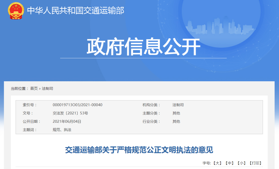The width and height of the screenshot is (279, 169).
Task: Print the page with 打印
Action: tap(255, 163)
